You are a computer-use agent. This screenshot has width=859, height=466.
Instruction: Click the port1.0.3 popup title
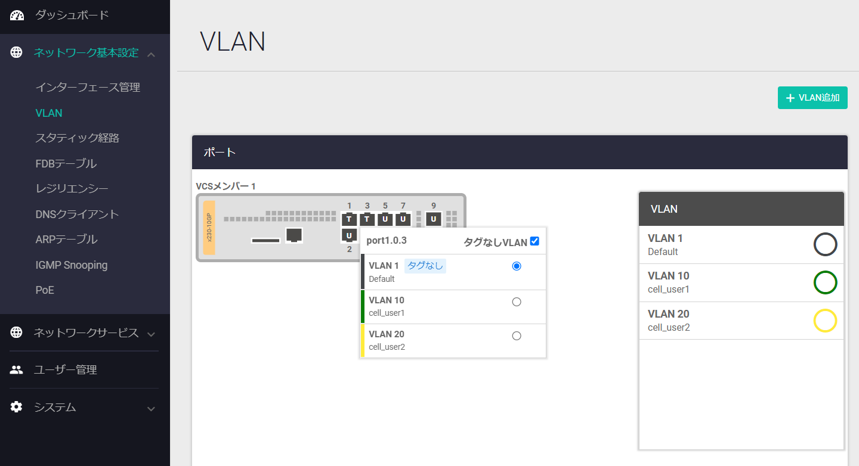point(387,241)
